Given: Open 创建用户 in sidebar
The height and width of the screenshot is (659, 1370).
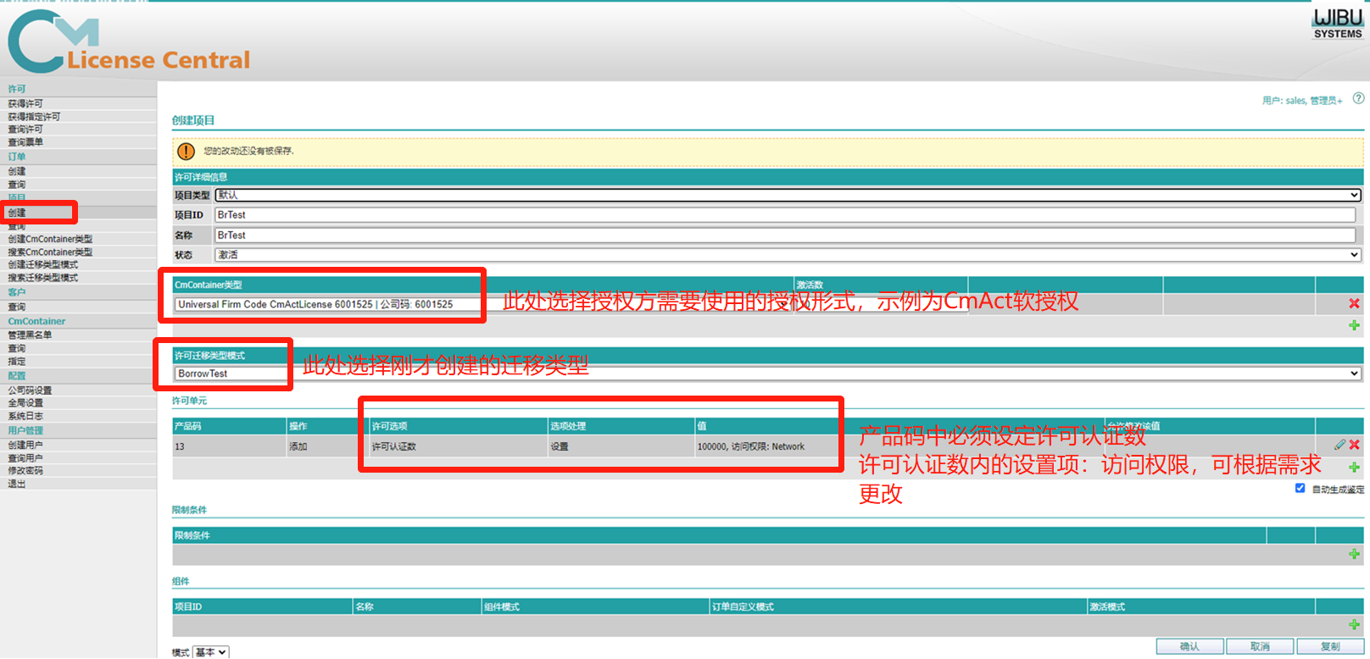Looking at the screenshot, I should tap(25, 445).
